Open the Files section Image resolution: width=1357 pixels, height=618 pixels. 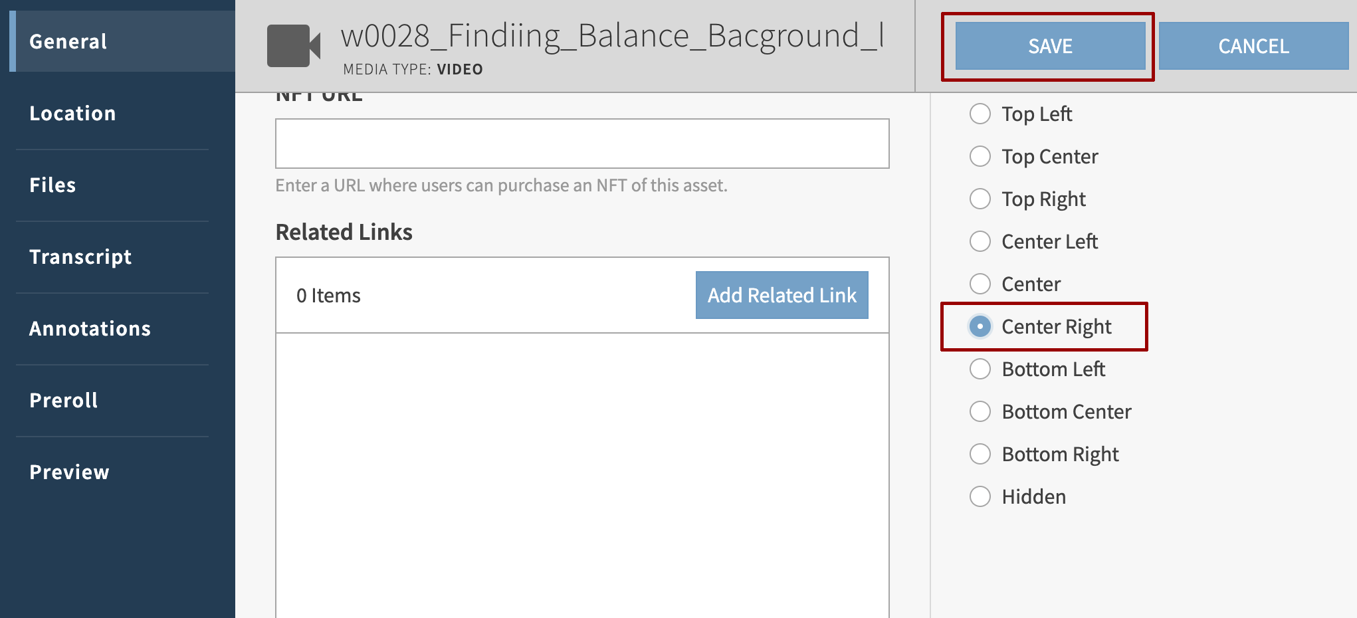click(52, 185)
